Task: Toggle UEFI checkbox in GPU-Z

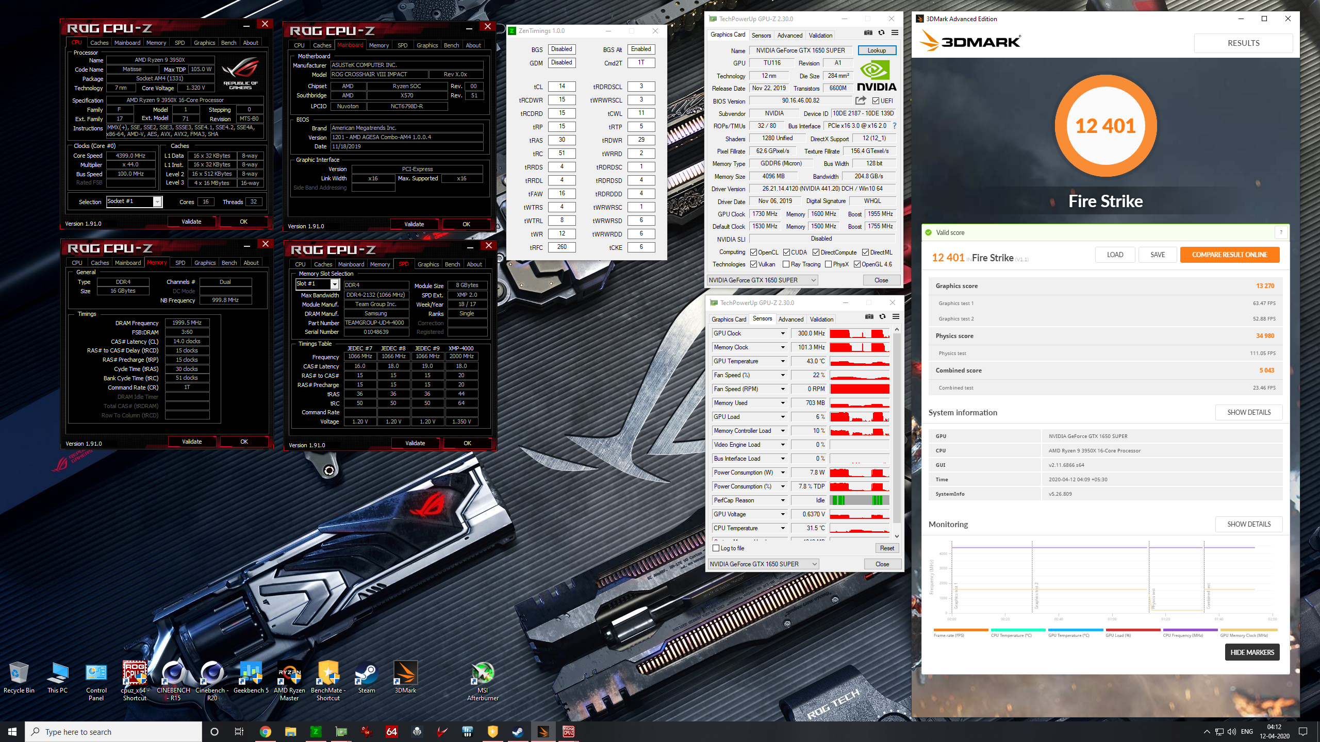Action: [x=876, y=101]
